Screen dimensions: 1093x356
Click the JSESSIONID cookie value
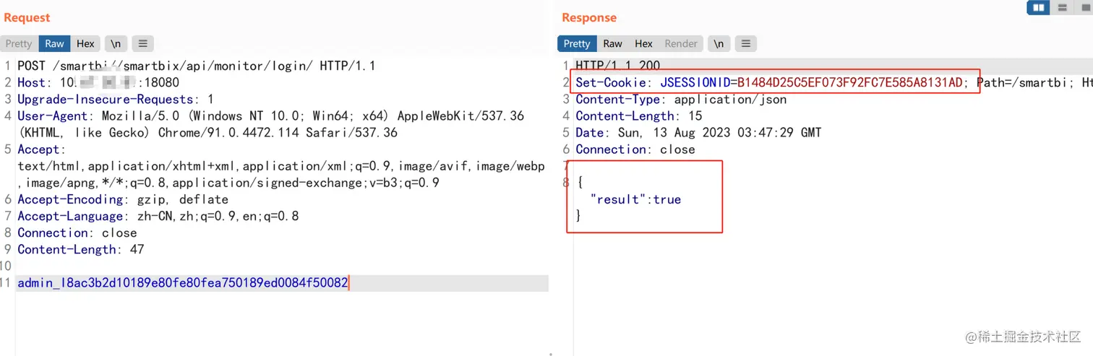coord(850,82)
